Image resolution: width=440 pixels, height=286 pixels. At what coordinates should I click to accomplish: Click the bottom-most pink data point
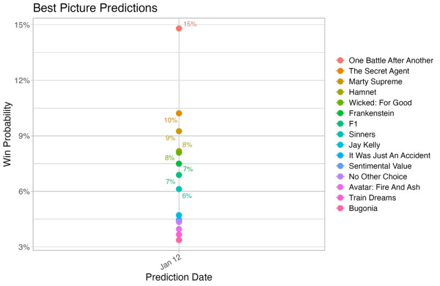[179, 240]
